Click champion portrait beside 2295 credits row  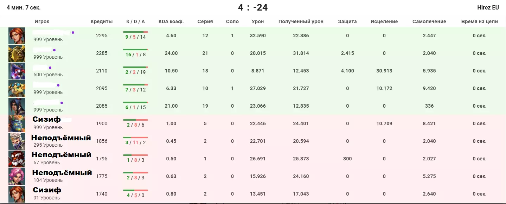[x=17, y=36]
